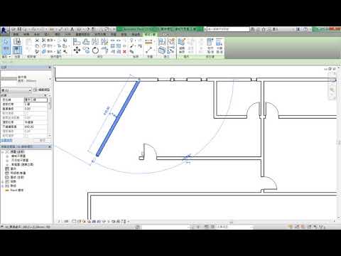Click the base offset value field

pos(36,109)
